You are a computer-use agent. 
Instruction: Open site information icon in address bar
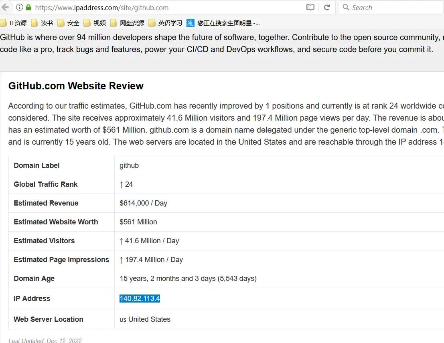tap(20, 7)
